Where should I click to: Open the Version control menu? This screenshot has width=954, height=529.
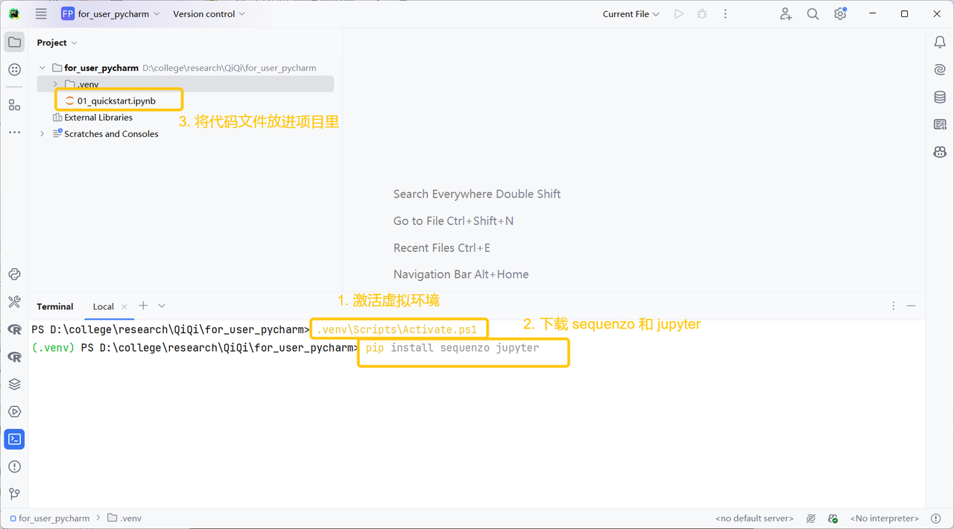click(209, 14)
